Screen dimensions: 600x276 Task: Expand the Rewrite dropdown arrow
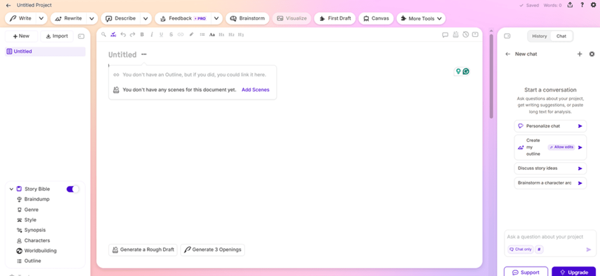pyautogui.click(x=91, y=19)
